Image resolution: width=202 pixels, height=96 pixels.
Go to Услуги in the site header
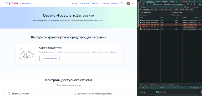click(74, 3)
